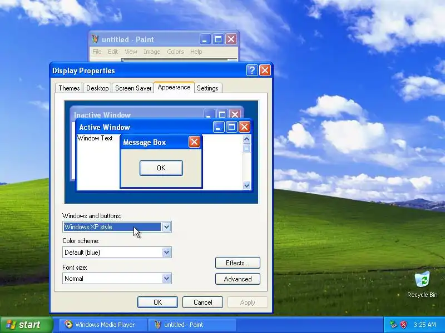Click the preview Active Window minimize icon

(219, 127)
